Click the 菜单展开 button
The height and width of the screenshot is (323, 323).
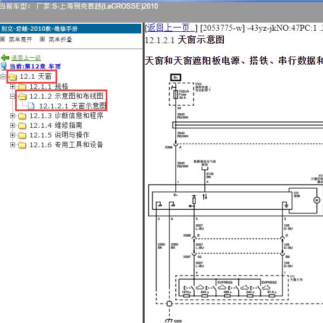coord(20,39)
